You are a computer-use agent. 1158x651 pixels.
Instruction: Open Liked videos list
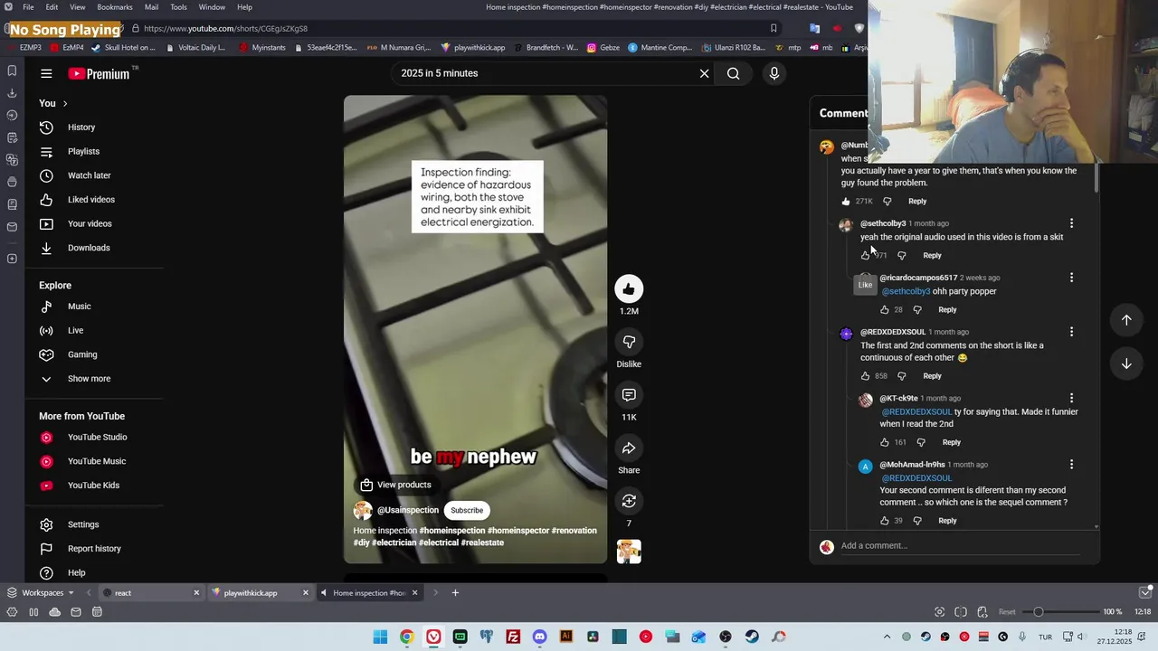pos(90,200)
